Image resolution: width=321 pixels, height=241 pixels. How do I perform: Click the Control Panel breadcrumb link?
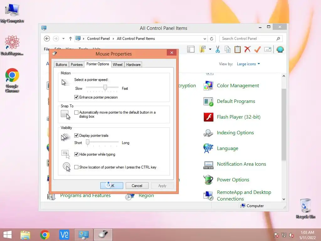coord(98,39)
